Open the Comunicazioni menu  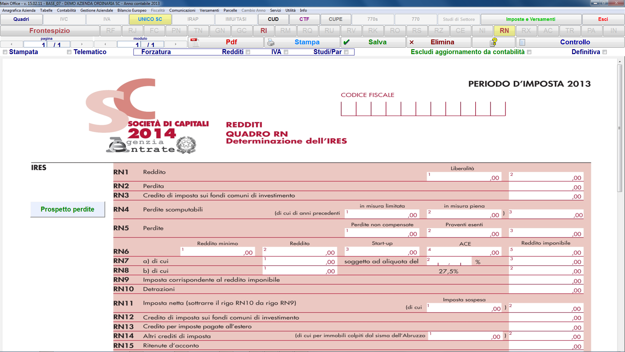[x=182, y=10]
